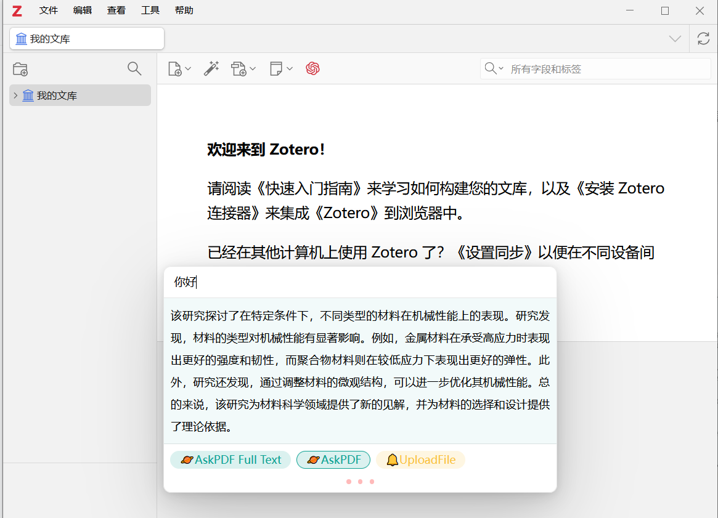Click the new collection folder icon
Viewport: 718px width, 518px height.
tap(20, 69)
